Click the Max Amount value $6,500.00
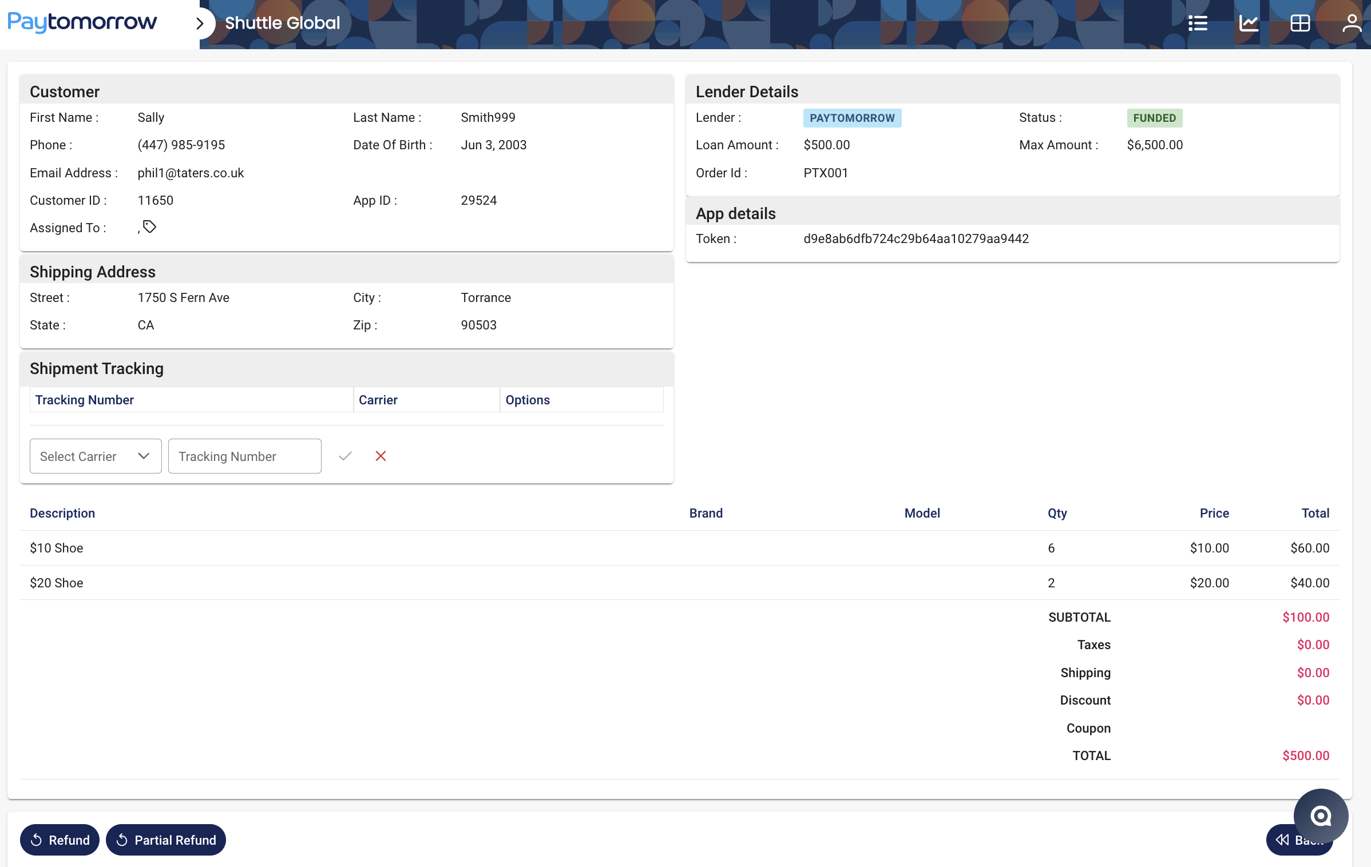This screenshot has height=867, width=1371. (1155, 145)
